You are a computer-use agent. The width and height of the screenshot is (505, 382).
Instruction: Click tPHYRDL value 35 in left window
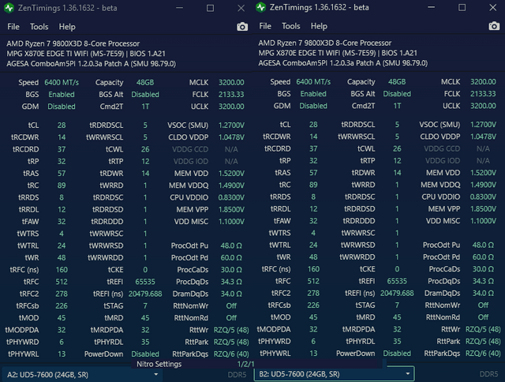pyautogui.click(x=145, y=342)
